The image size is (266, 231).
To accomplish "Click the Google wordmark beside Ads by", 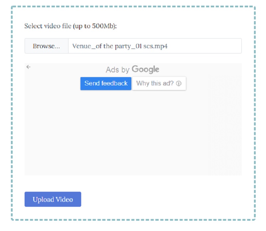I will 146,69.
